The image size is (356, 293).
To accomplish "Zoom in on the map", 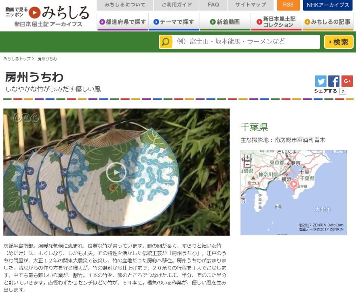I will point(247,157).
